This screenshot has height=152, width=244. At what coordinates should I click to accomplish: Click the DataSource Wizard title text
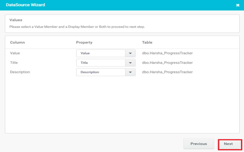tap(25, 5)
